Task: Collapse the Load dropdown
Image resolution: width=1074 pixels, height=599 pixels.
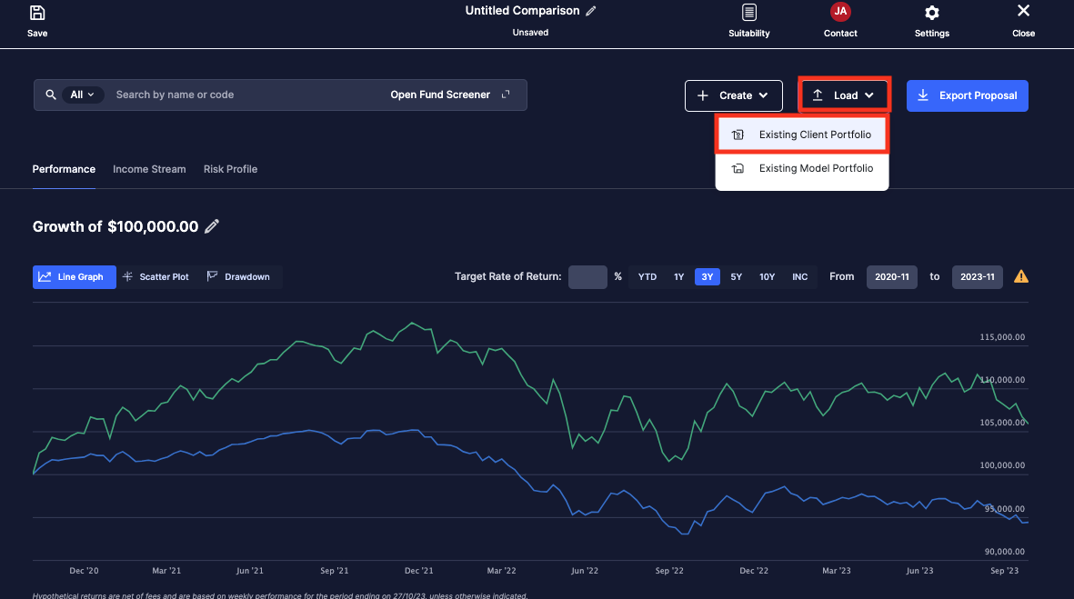Action: point(844,95)
